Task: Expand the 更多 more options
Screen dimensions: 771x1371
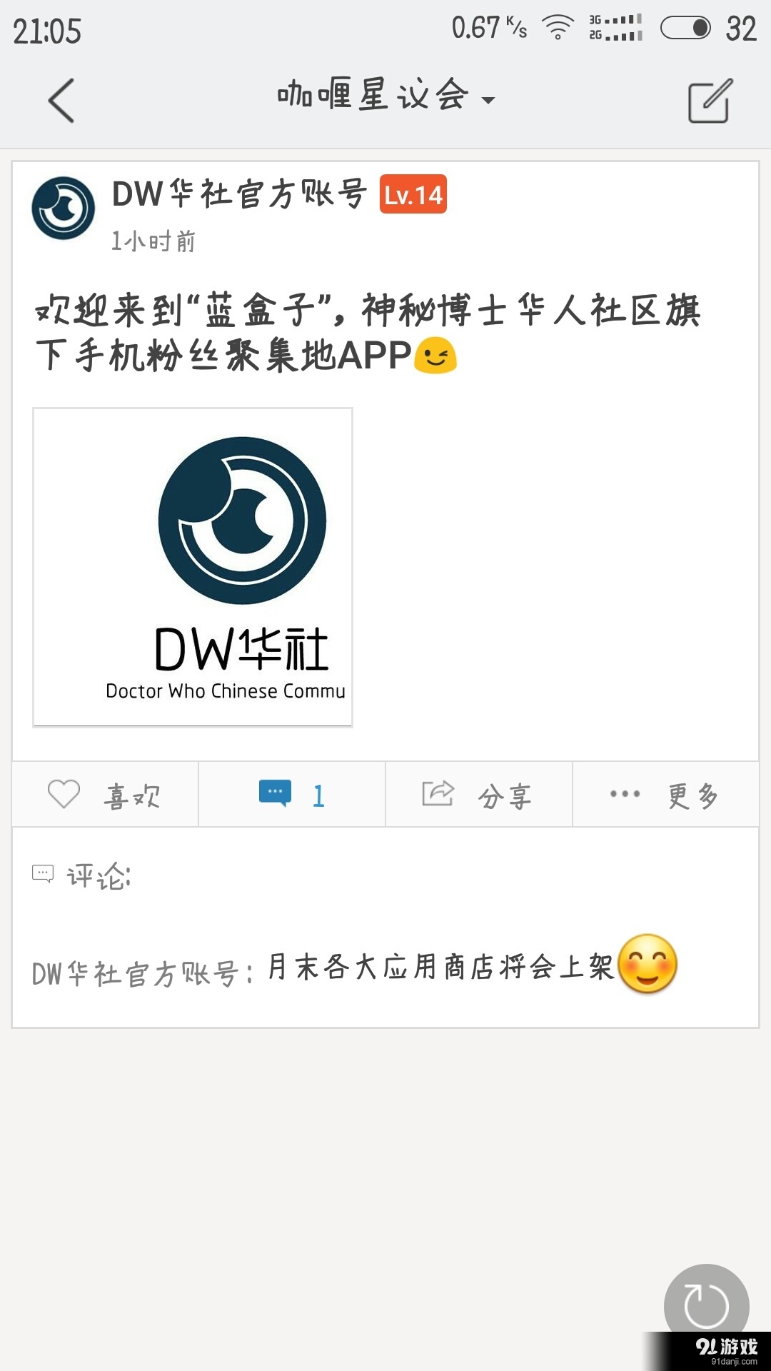Action: pyautogui.click(x=693, y=795)
